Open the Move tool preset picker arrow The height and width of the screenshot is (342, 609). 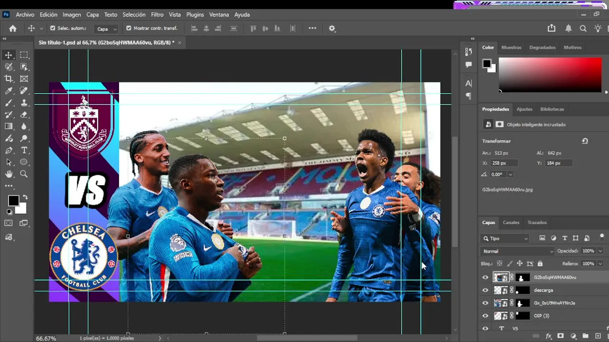[x=41, y=29]
